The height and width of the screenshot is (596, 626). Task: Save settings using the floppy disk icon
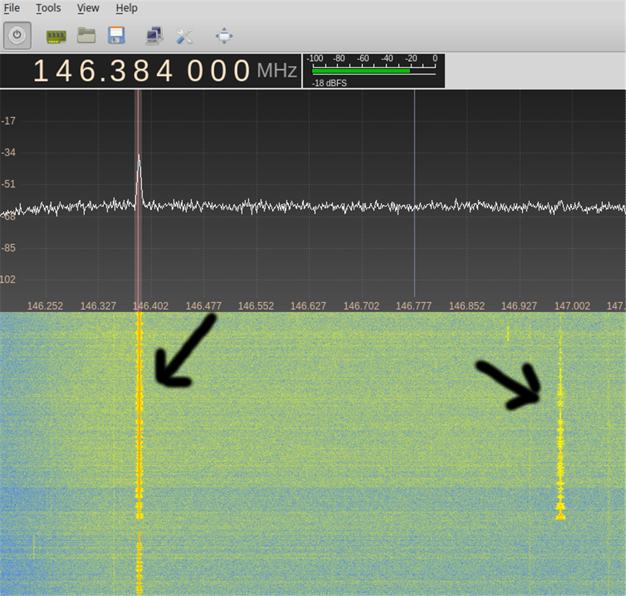tap(116, 35)
